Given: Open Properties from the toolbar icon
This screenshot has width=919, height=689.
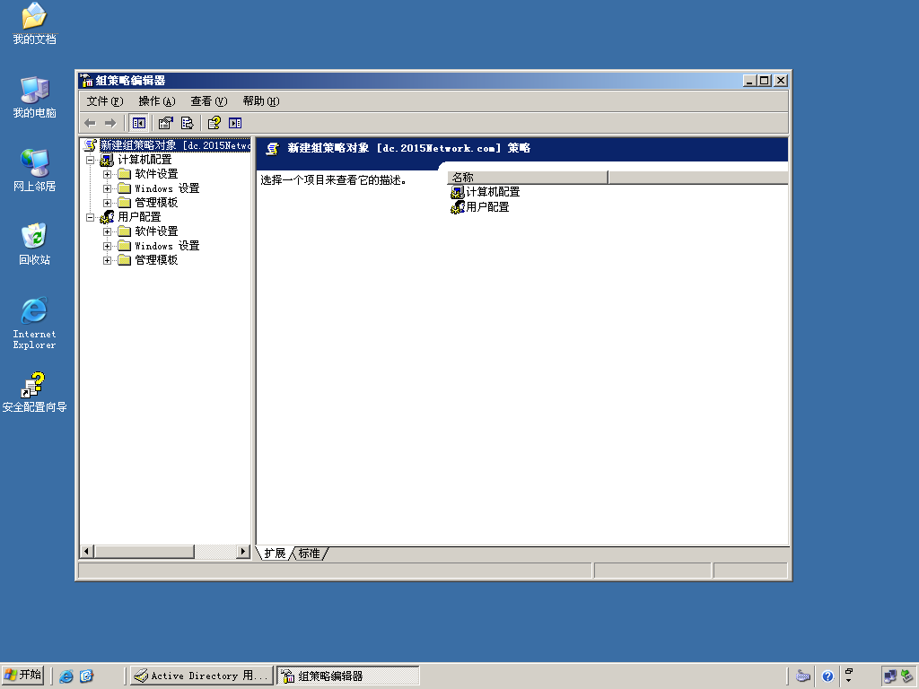Looking at the screenshot, I should (x=166, y=123).
